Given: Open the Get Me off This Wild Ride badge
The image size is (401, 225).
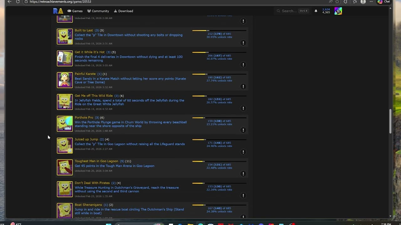Looking at the screenshot, I should [65, 102].
